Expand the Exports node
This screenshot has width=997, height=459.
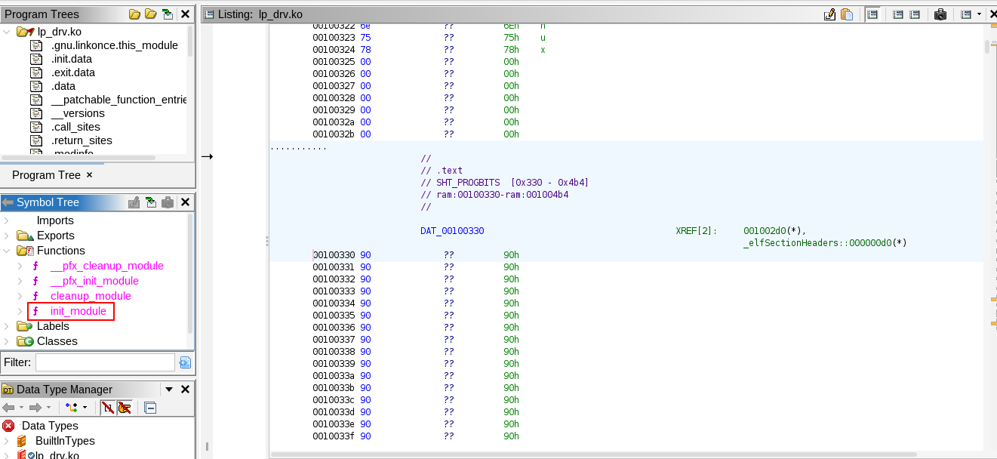click(x=8, y=236)
